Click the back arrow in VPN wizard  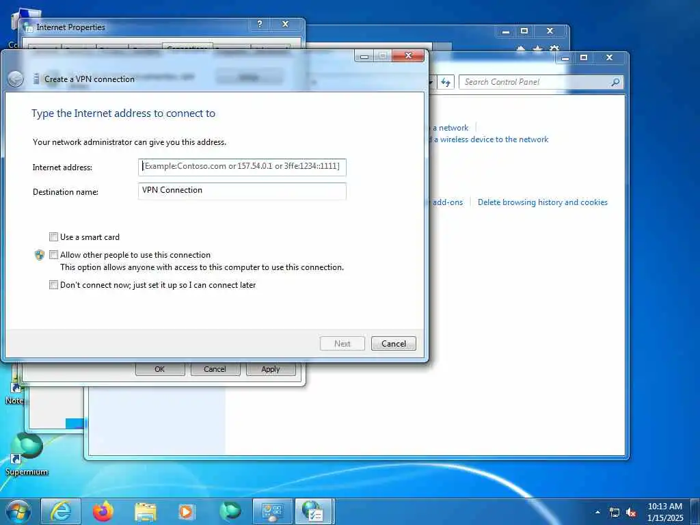(16, 79)
